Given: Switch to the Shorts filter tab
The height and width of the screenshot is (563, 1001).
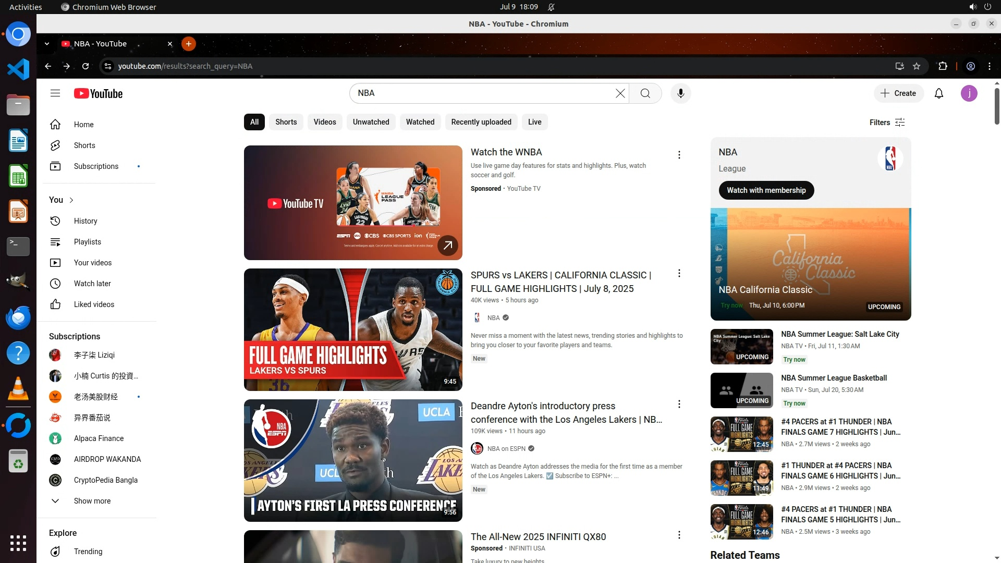Looking at the screenshot, I should [286, 122].
